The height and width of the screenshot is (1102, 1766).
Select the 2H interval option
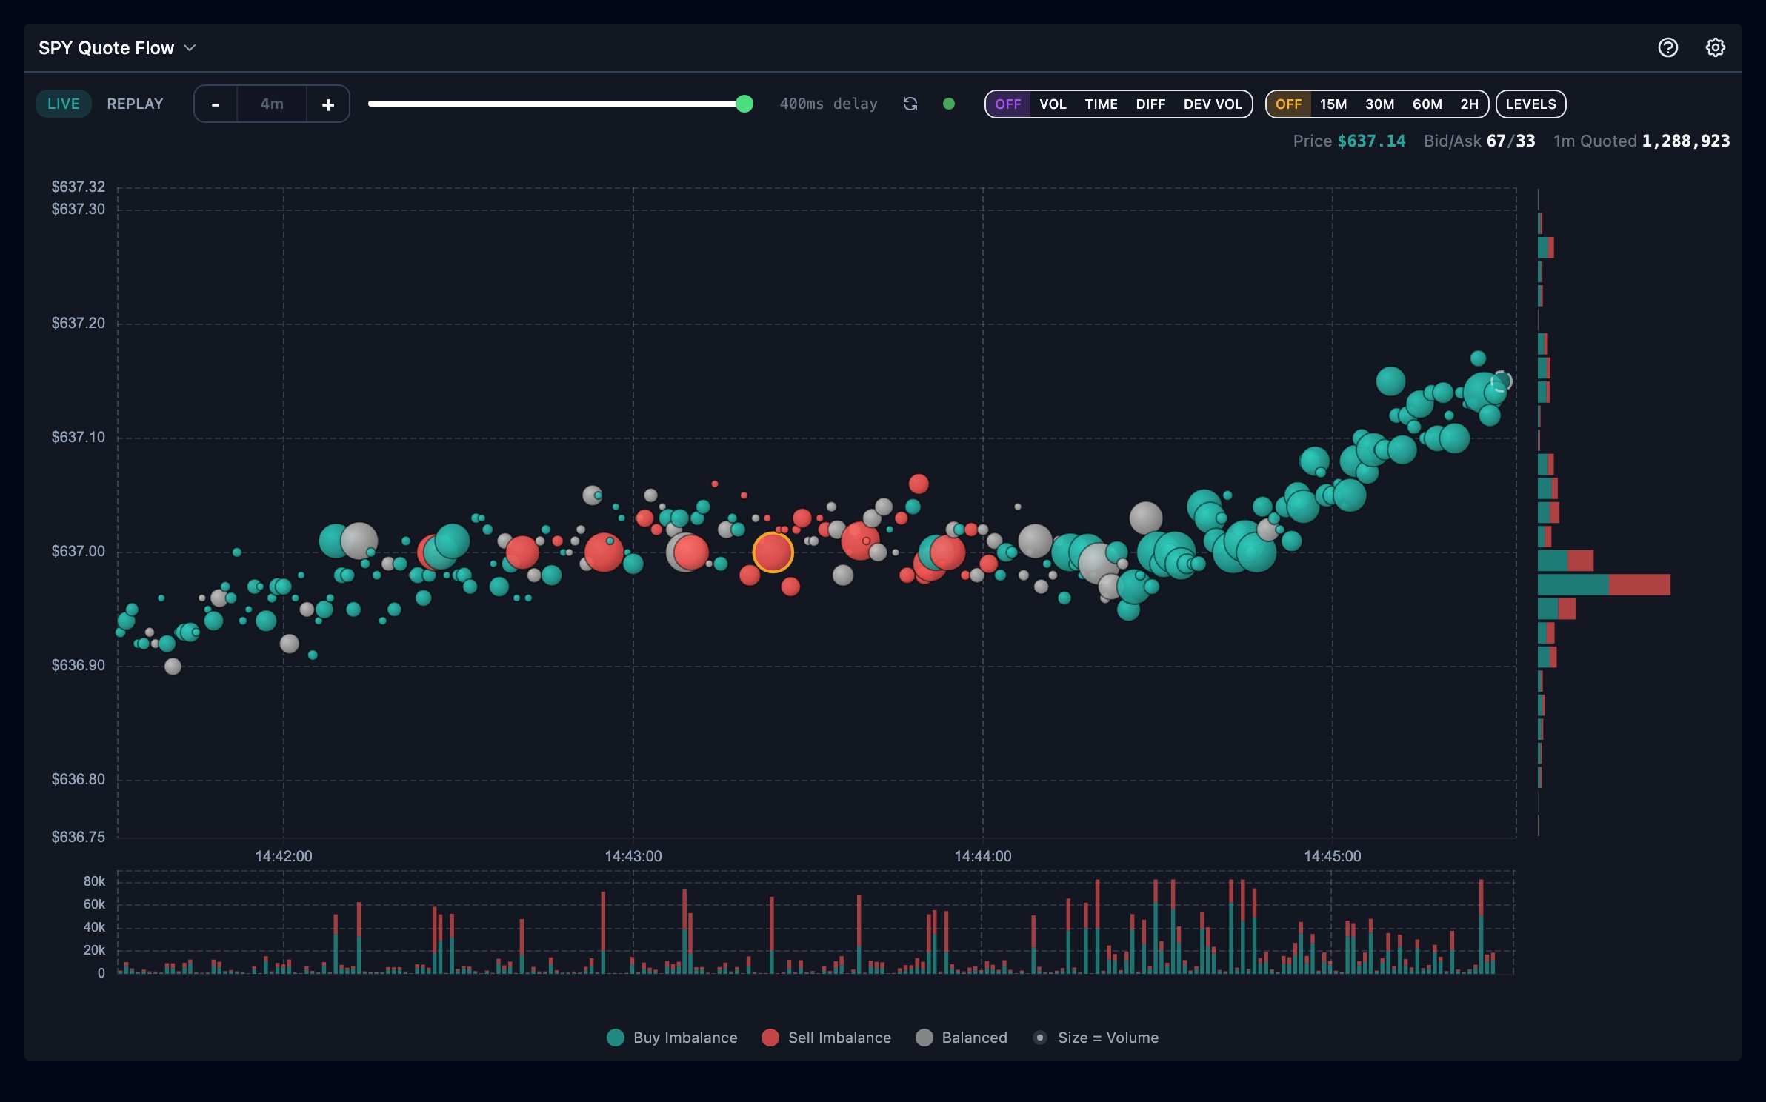pyautogui.click(x=1469, y=104)
